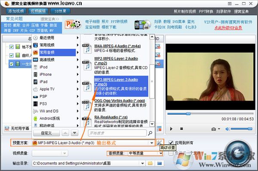
Task: Click the phone and DVD burning icon
Action: [x=142, y=25]
